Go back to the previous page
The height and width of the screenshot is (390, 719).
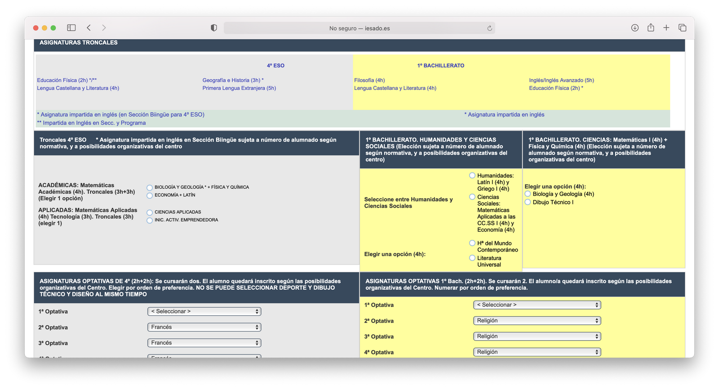89,28
